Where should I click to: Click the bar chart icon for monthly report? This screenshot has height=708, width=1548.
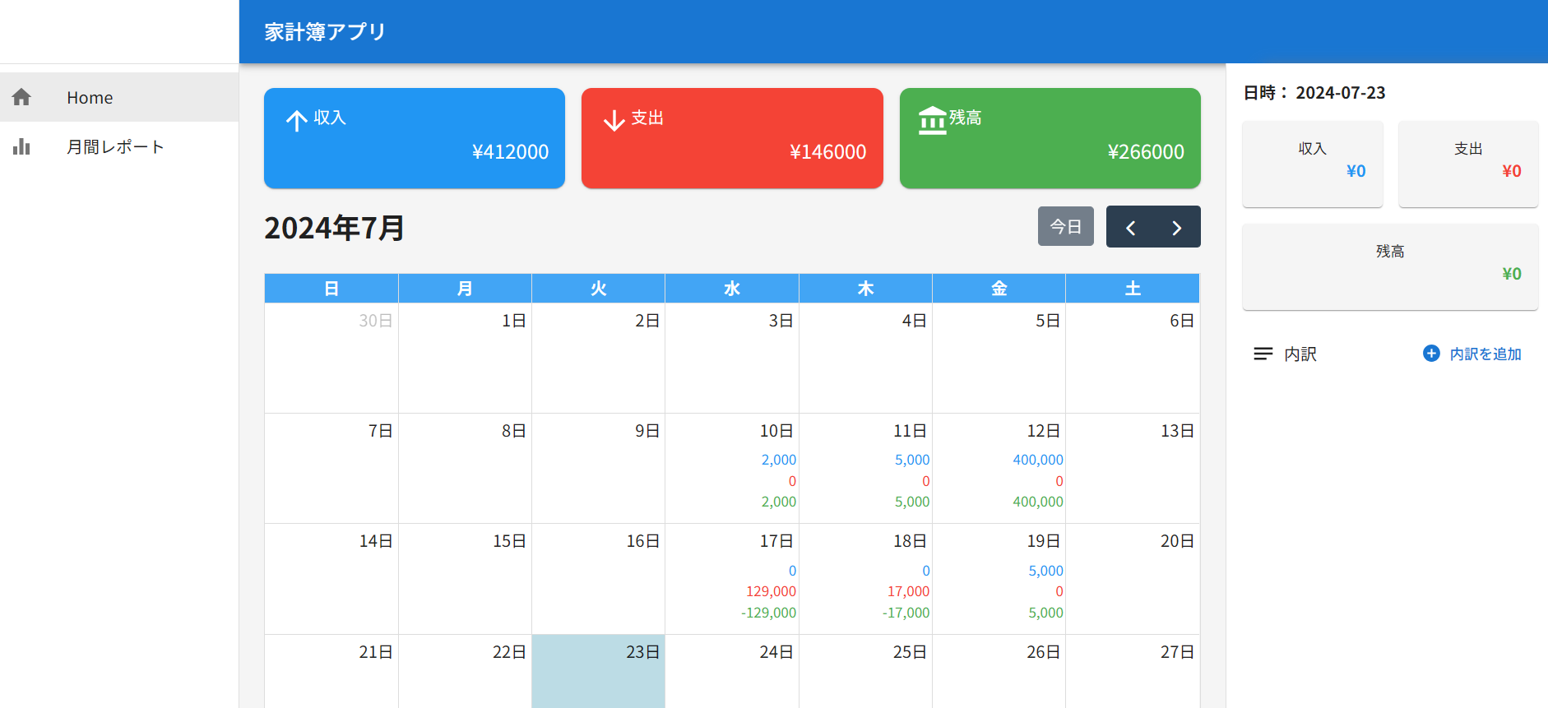pos(22,146)
